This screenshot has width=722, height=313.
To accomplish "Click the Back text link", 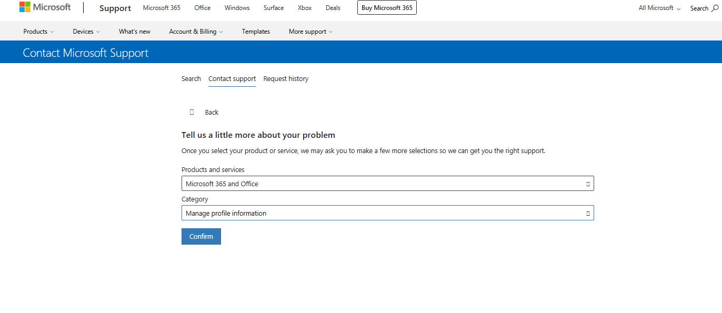I will pos(212,112).
